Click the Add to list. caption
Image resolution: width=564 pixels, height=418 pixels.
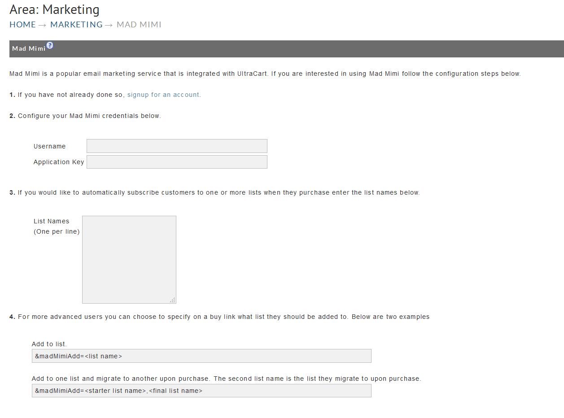click(49, 344)
